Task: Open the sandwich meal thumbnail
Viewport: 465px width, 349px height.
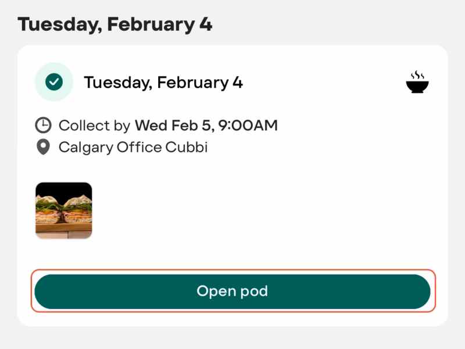Action: (64, 210)
